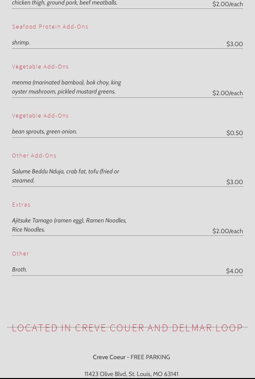Click the "bean sprouts, green onion." text

[45, 132]
